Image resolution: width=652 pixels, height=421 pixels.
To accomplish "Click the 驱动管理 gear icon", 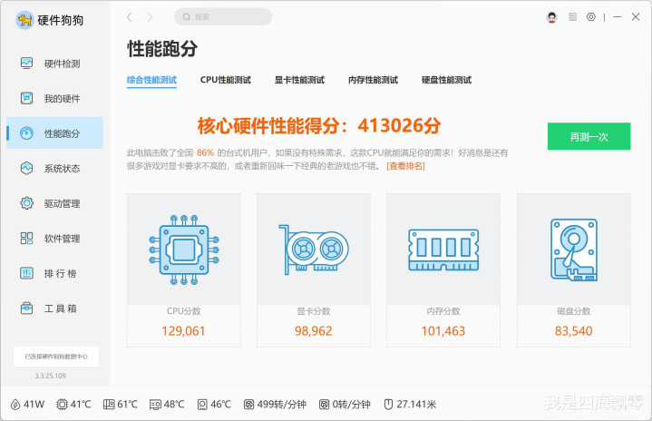I will [x=26, y=203].
